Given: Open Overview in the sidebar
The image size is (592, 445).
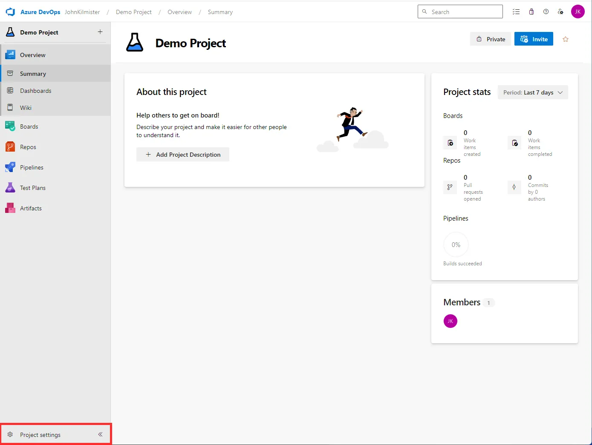Looking at the screenshot, I should [x=55, y=55].
